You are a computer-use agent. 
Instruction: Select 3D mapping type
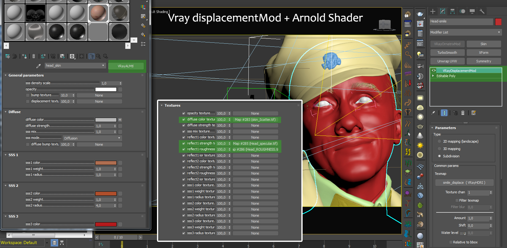439,149
